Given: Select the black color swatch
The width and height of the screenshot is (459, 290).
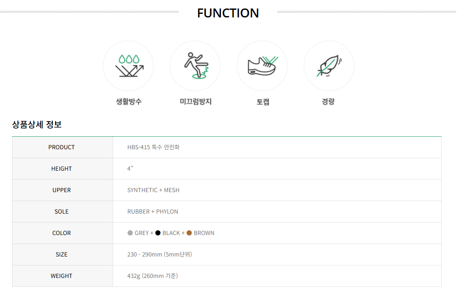Looking at the screenshot, I should click(x=158, y=233).
